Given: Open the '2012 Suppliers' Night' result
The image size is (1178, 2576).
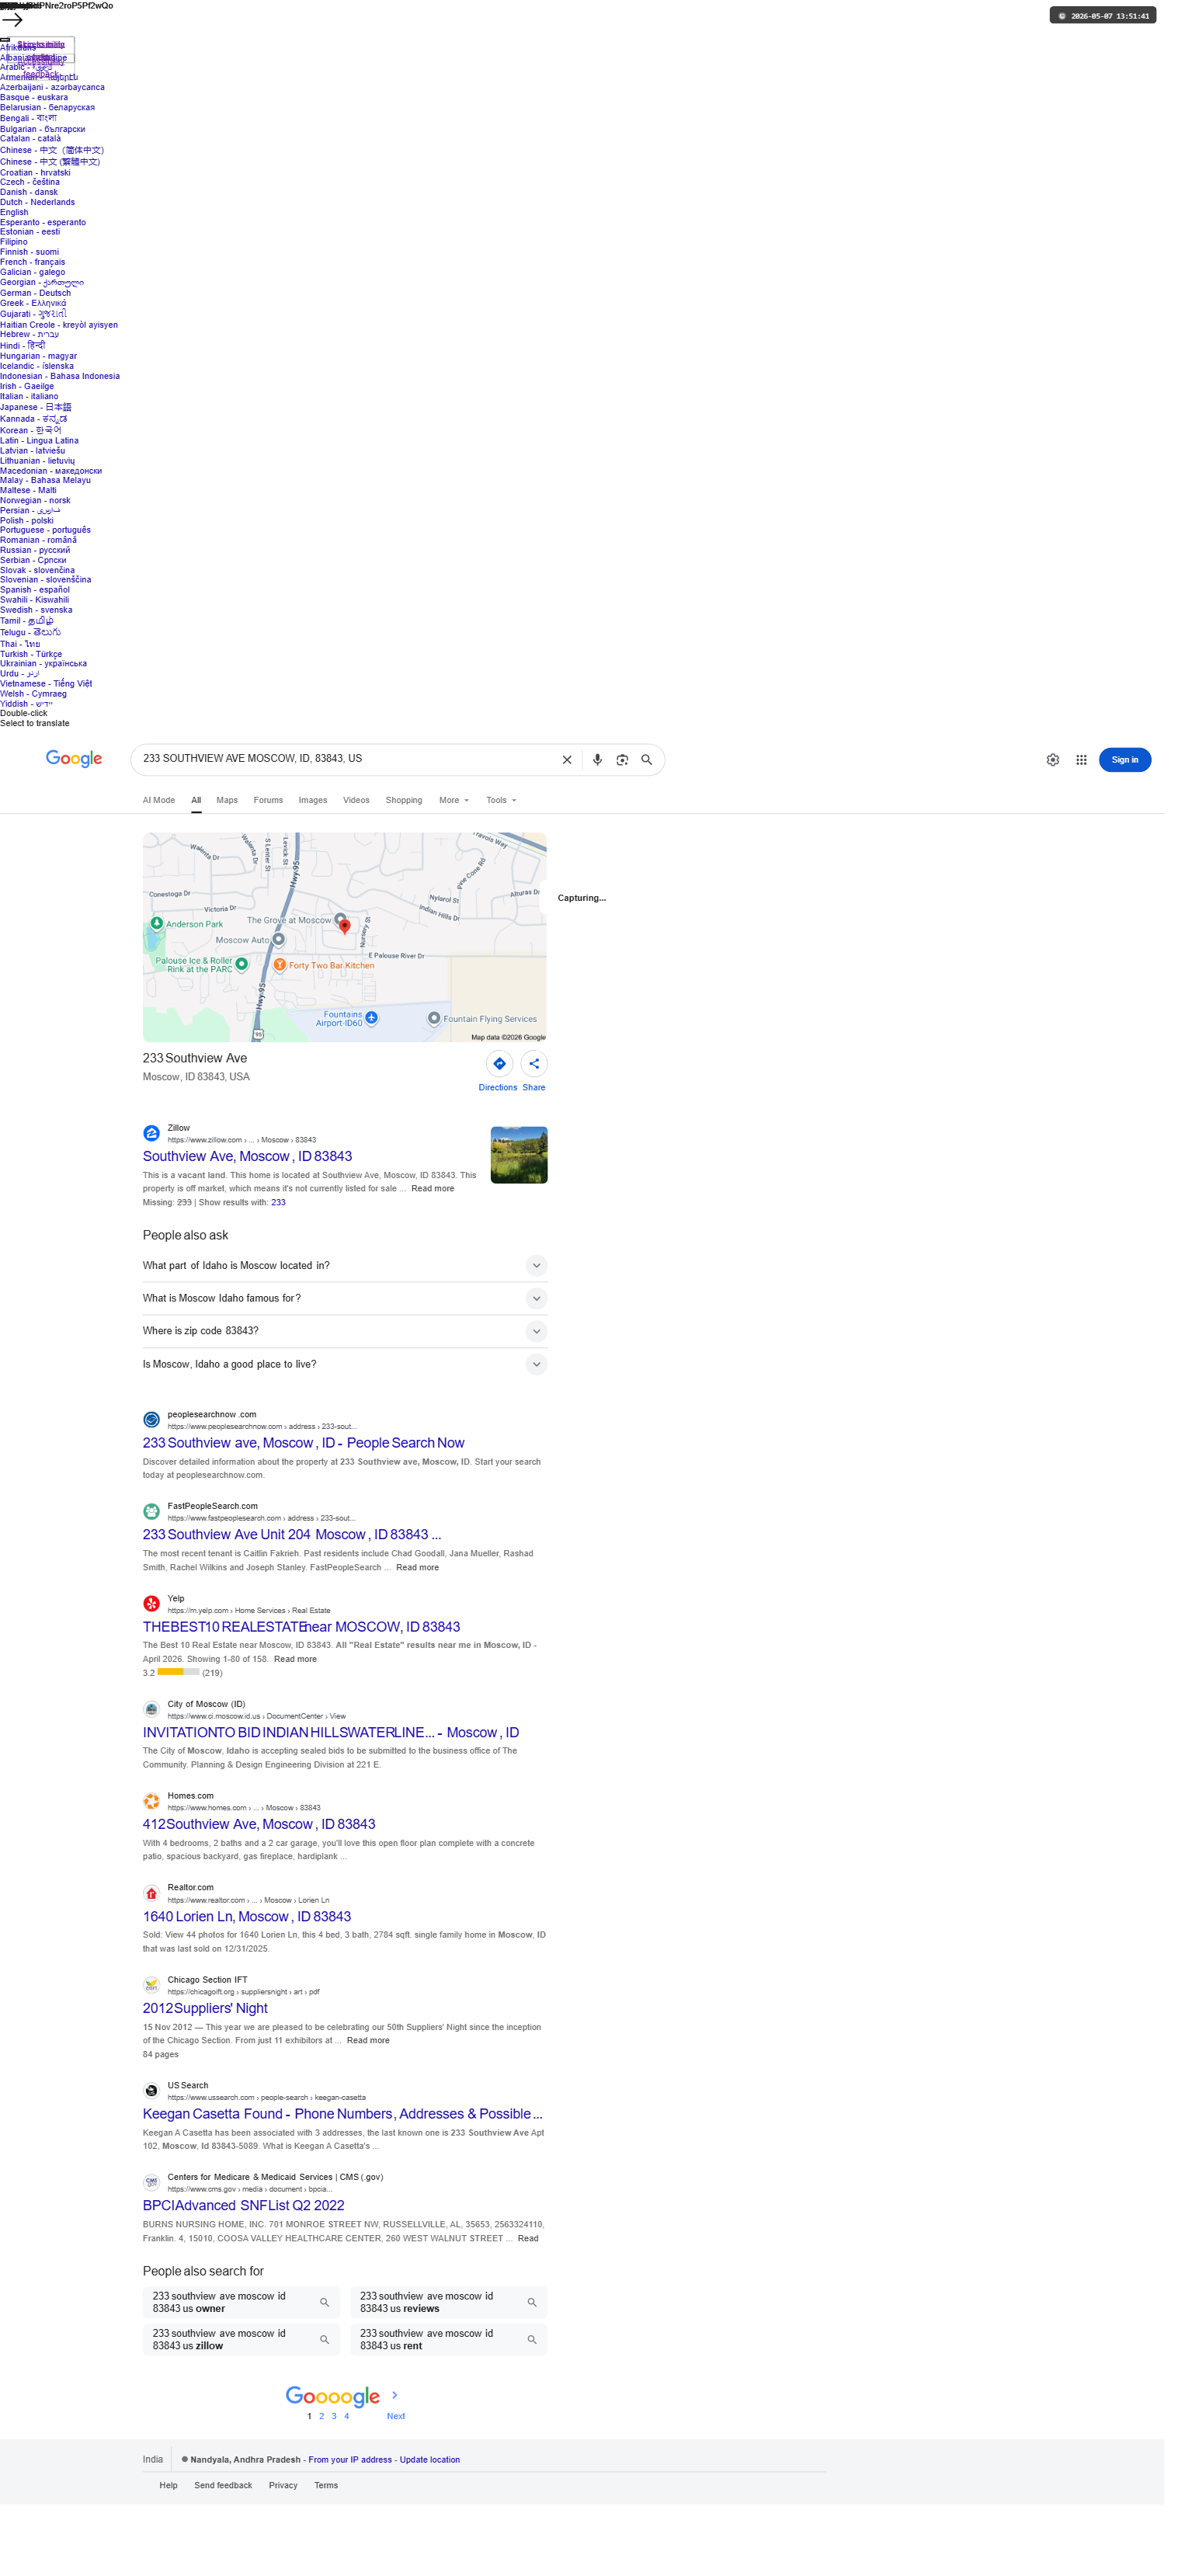Looking at the screenshot, I should coord(205,2009).
